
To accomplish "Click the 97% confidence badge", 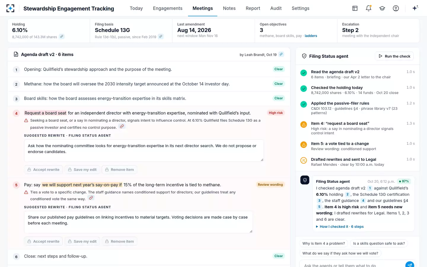I will [x=404, y=181].
